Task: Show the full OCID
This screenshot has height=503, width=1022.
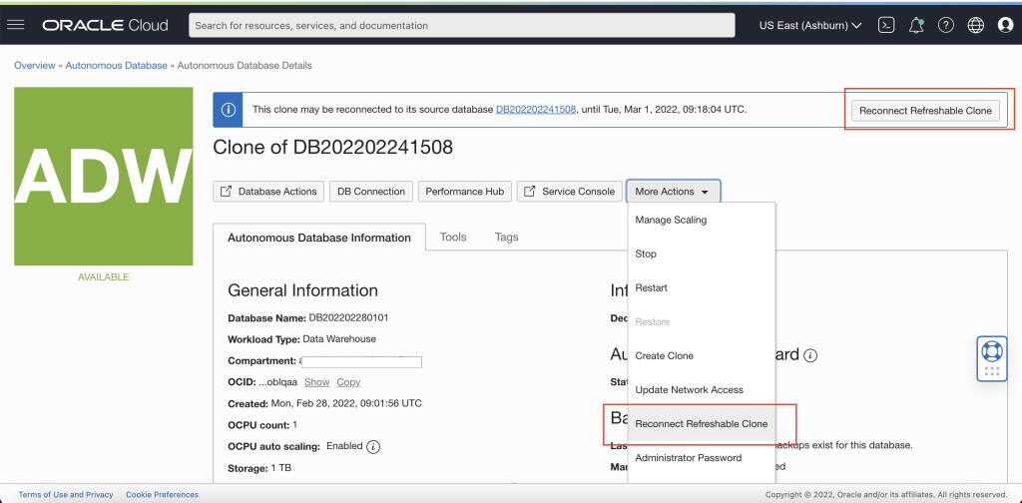Action: click(x=316, y=382)
